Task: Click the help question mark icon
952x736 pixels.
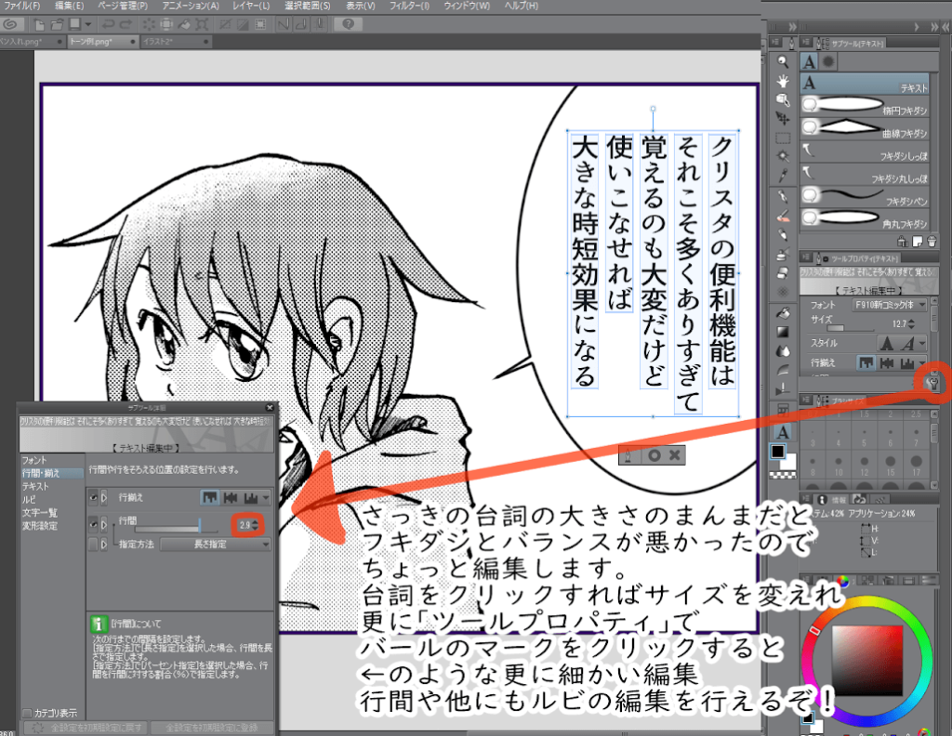Action: click(x=348, y=24)
